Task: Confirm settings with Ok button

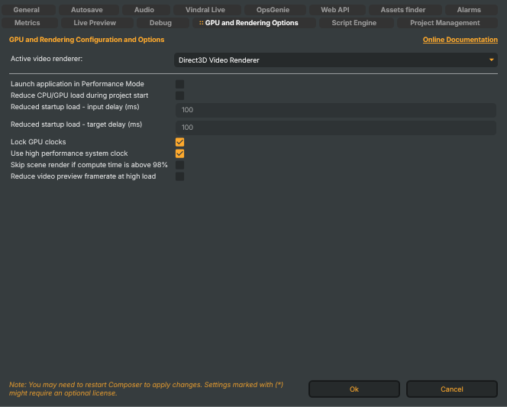Action: [354, 389]
